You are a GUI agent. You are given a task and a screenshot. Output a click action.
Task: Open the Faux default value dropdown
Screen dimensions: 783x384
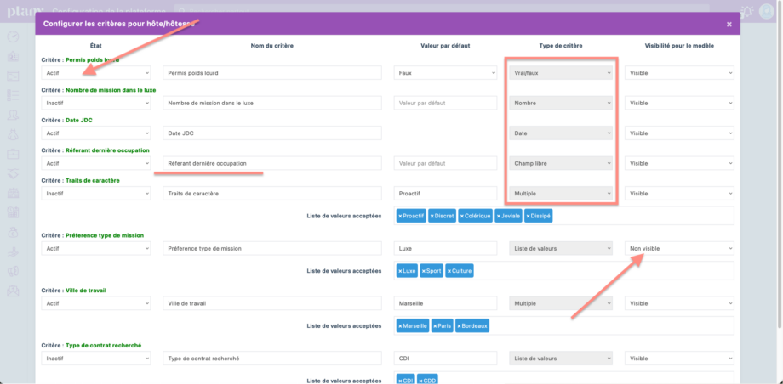[446, 73]
